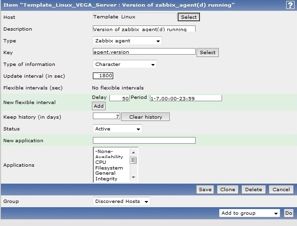Open the Group dropdown showing Discovered Hosts
The width and height of the screenshot is (297, 226).
click(x=122, y=201)
